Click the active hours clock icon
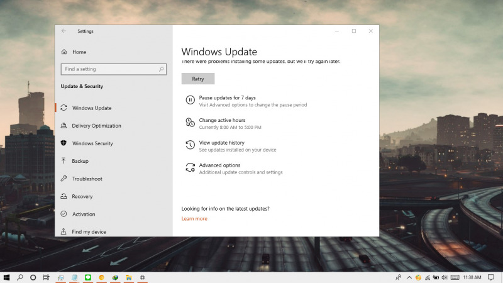Image resolution: width=503 pixels, height=283 pixels. (190, 122)
